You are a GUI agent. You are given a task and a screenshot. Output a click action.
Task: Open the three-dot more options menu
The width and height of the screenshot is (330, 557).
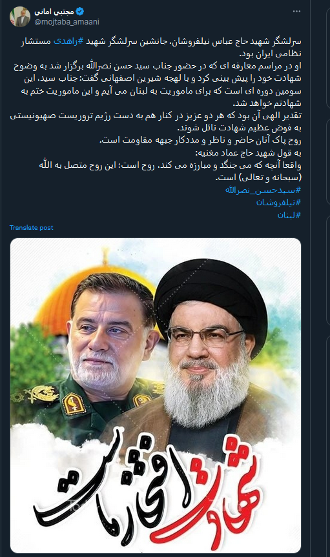point(296,12)
